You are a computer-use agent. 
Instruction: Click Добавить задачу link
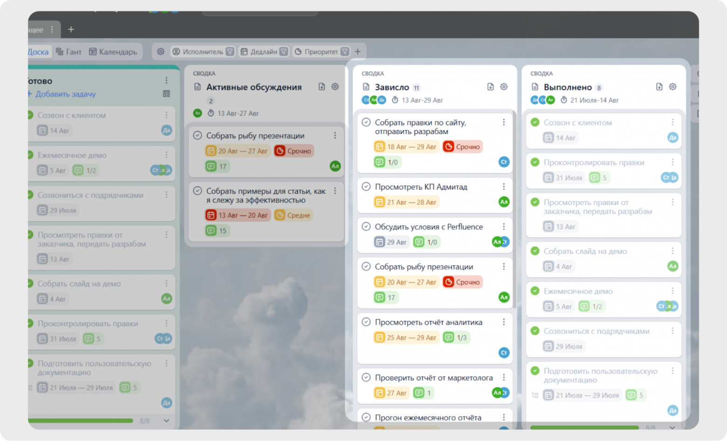pyautogui.click(x=65, y=94)
